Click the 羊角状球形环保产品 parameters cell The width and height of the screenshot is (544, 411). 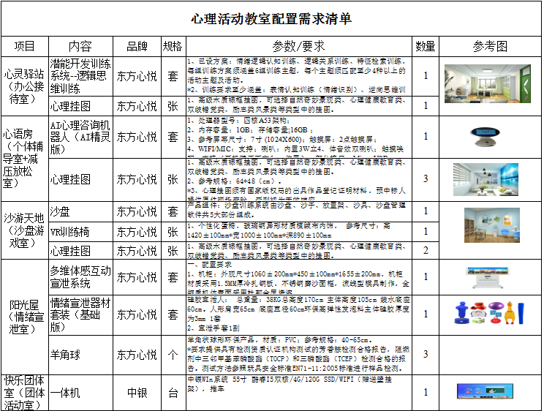click(x=299, y=355)
